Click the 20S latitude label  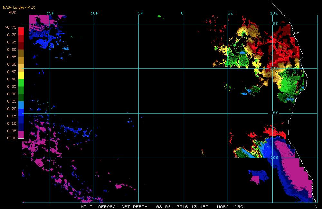tap(275, 158)
